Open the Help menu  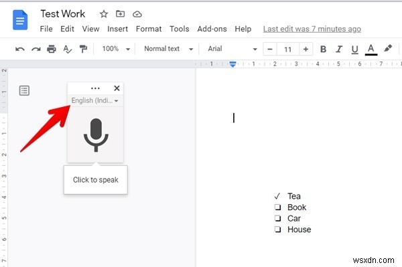coord(243,29)
